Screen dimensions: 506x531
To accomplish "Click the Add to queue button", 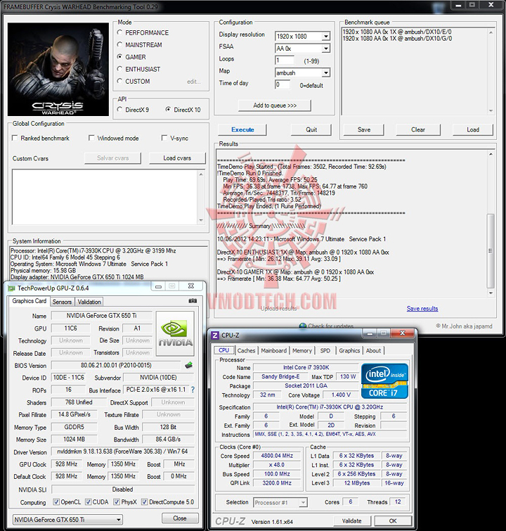I will click(275, 105).
